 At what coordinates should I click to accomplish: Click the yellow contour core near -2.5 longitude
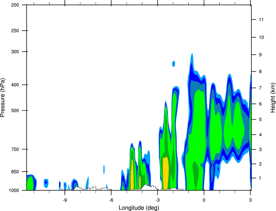tap(165, 173)
